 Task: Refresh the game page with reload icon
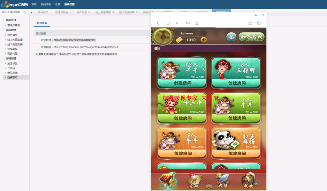coord(168,23)
